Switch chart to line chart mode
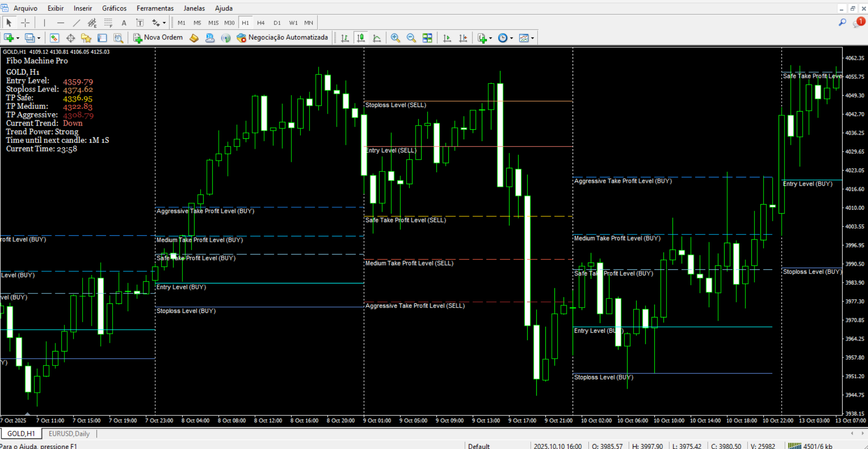 377,38
